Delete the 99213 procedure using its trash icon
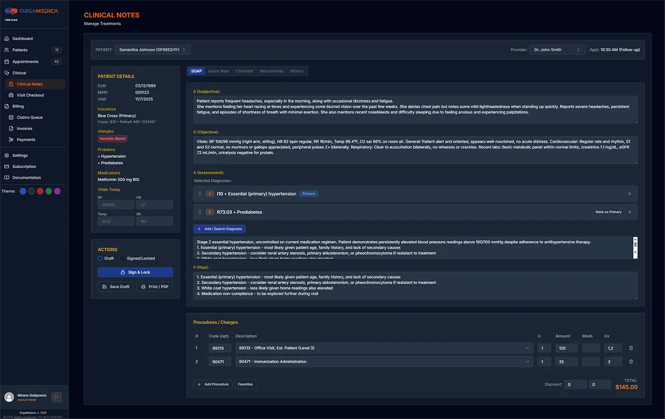665x419 pixels. (x=631, y=348)
